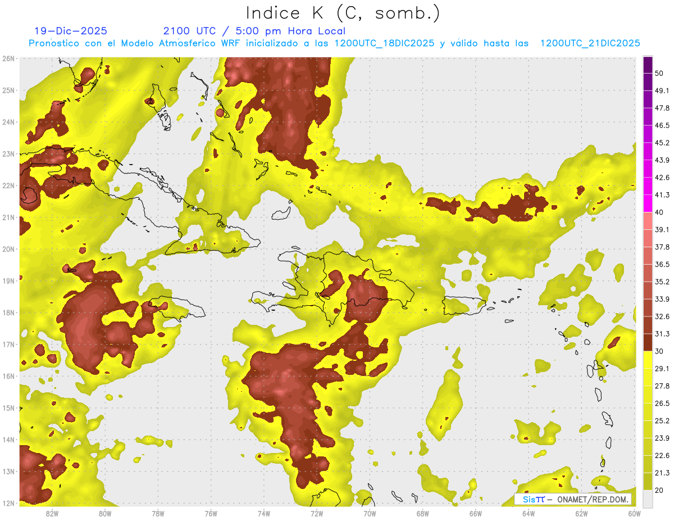Screen dimensions: 674x521
Task: Pick the color scale value "25.2"
Action: click(x=662, y=421)
